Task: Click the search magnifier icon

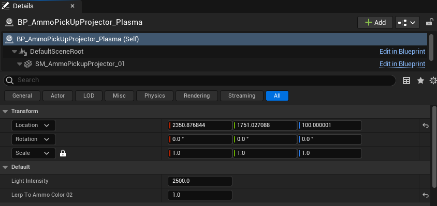Action: (10, 81)
